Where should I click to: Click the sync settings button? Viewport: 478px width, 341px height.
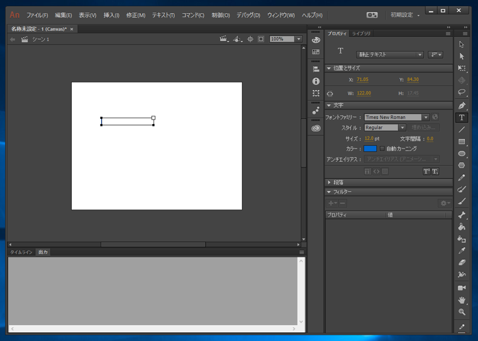pos(372,15)
